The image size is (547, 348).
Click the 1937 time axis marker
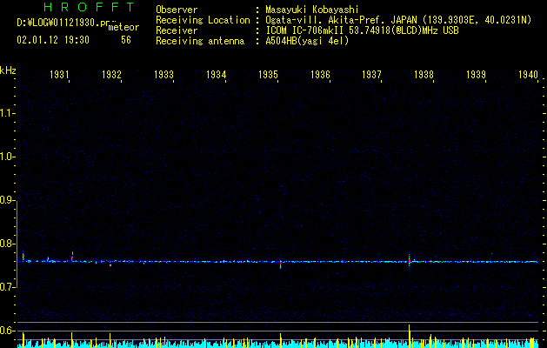(x=371, y=74)
